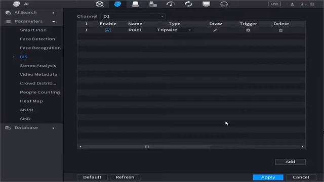Viewport: 324px width, 182px height.
Task: Open Smart Plan settings
Action: coord(33,30)
